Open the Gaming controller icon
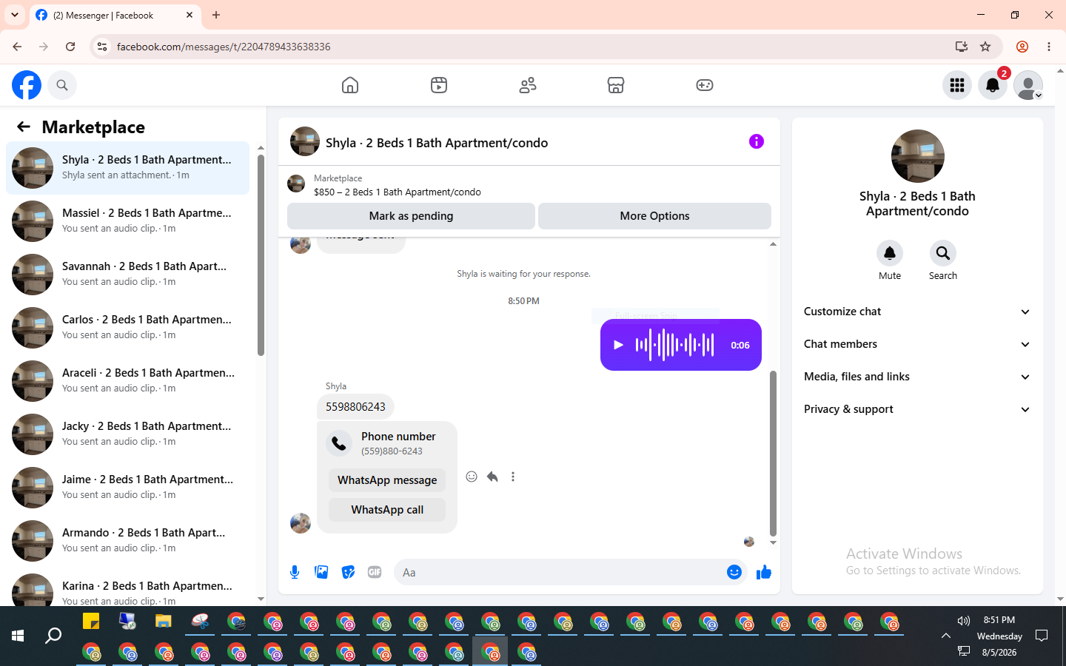Image resolution: width=1066 pixels, height=666 pixels. tap(705, 85)
